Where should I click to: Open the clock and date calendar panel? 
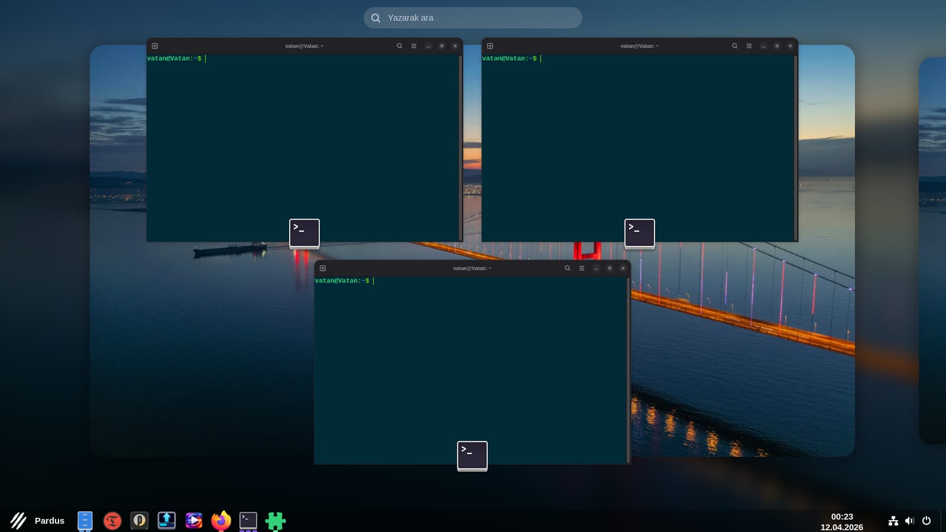tap(842, 521)
